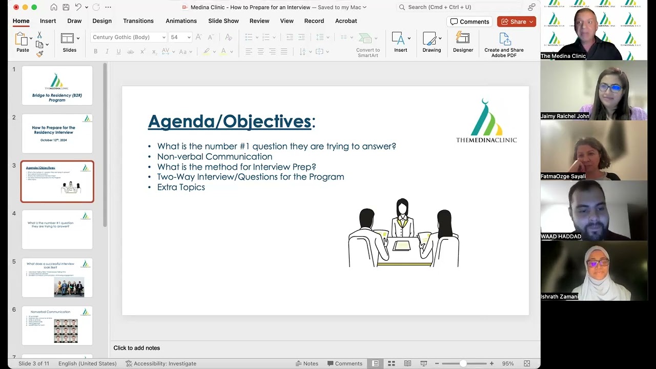Viewport: 656px width, 369px height.
Task: Open the Insert shapes gallery
Action: click(x=401, y=43)
